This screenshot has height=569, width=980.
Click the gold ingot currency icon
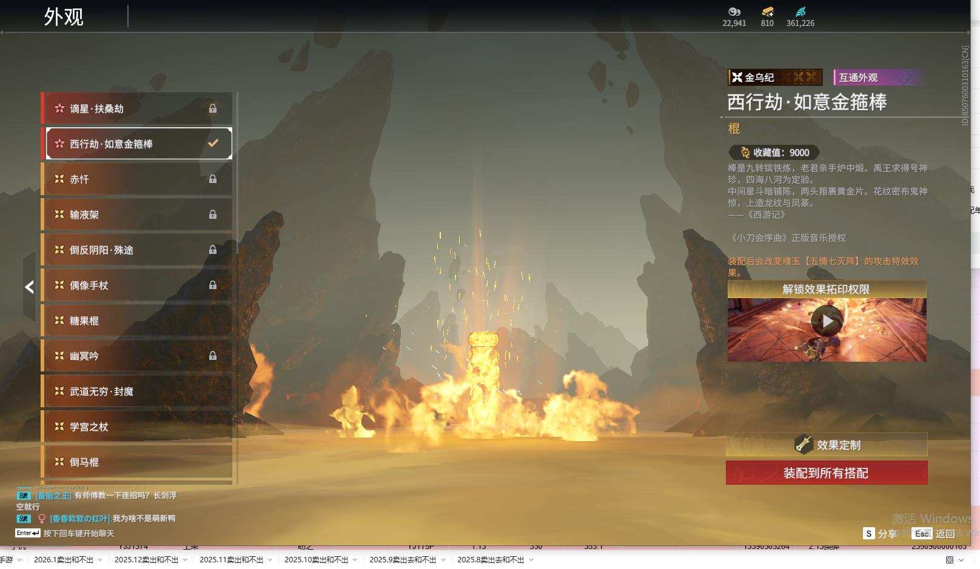click(767, 12)
